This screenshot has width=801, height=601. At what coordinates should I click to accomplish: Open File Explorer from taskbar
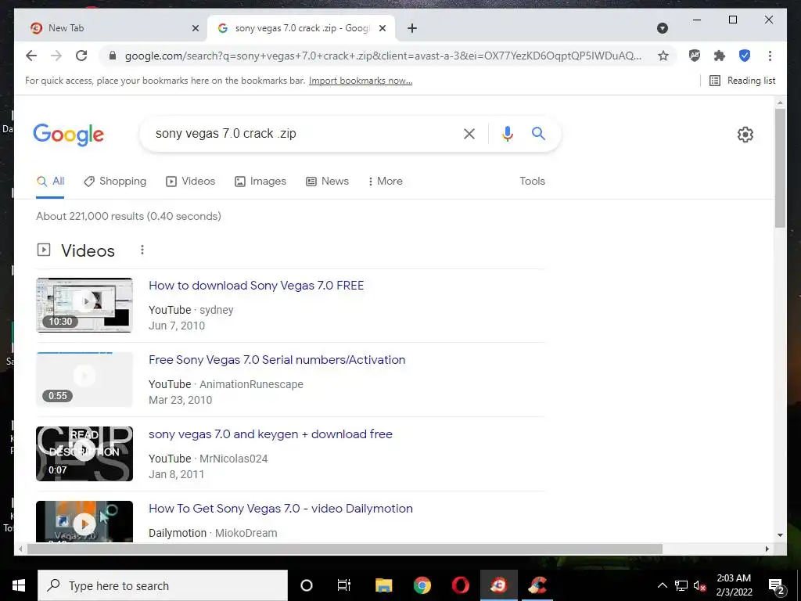click(x=383, y=585)
